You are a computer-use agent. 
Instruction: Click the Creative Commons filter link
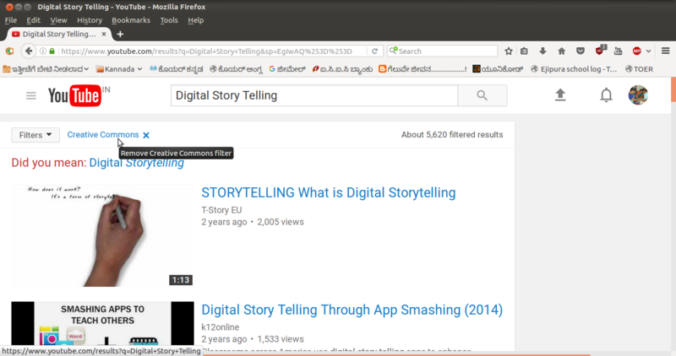(103, 135)
